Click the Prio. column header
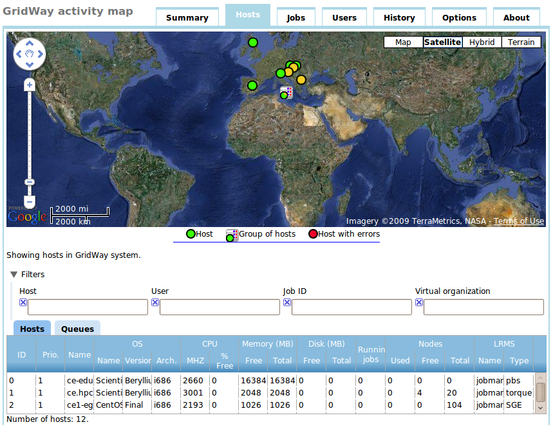This screenshot has height=429, width=553. pos(50,354)
